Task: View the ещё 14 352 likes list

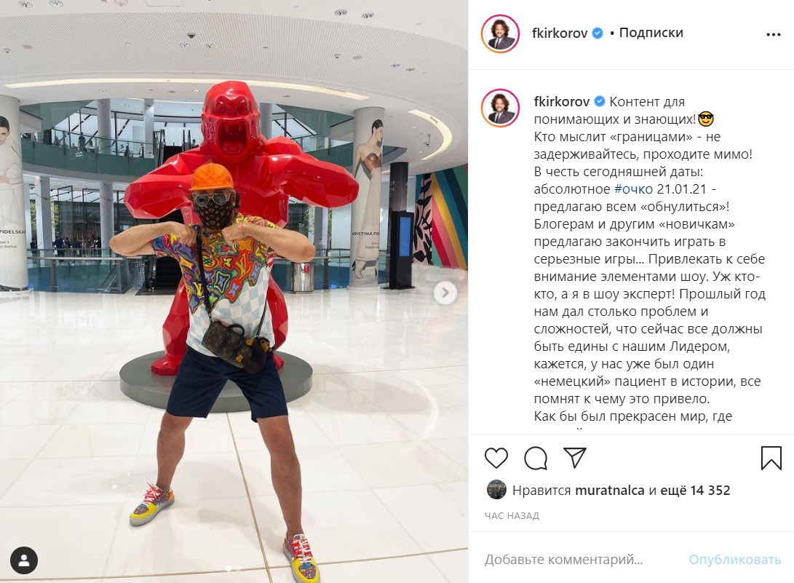Action: tap(695, 491)
